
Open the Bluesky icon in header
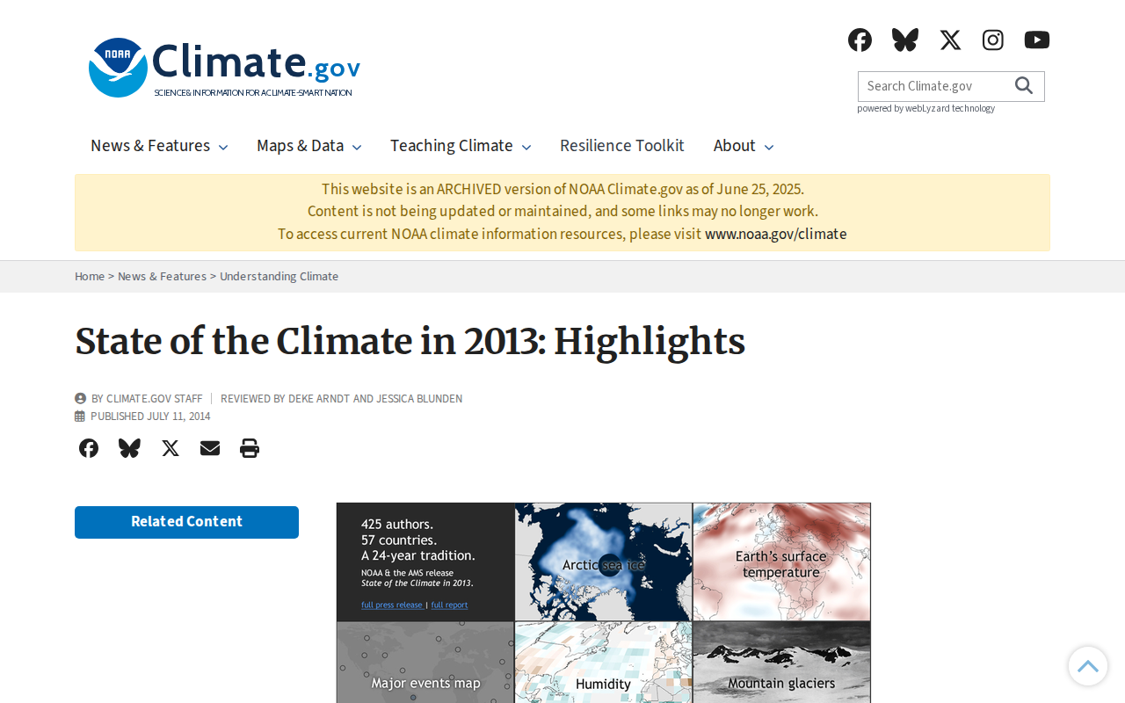pos(905,40)
